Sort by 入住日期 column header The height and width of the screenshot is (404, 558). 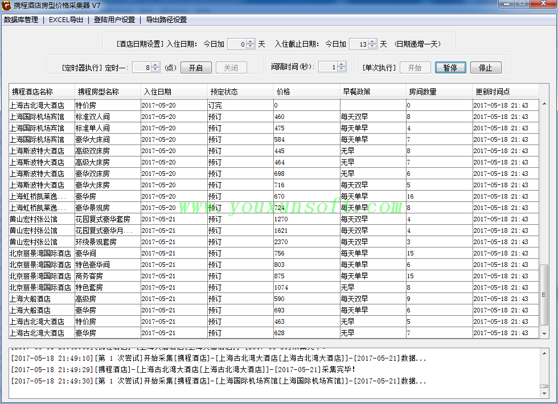(174, 92)
